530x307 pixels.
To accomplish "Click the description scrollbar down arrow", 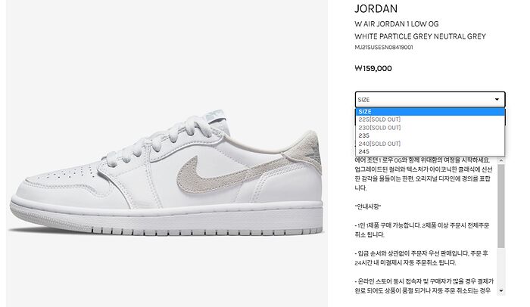I will (x=501, y=291).
